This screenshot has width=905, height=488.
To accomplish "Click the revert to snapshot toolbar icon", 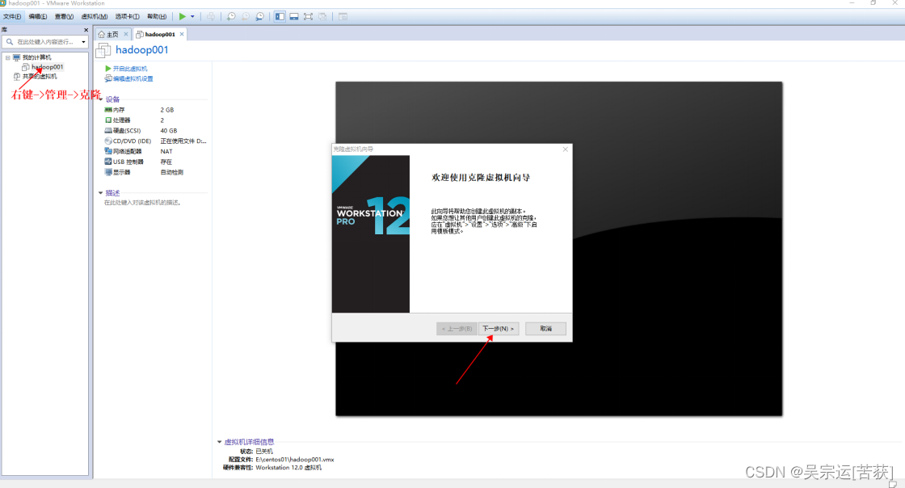I will click(246, 17).
